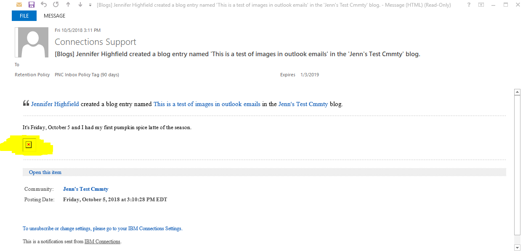This screenshot has width=523, height=252.
Task: Click the Outlook envelope icon
Action: tap(19, 5)
